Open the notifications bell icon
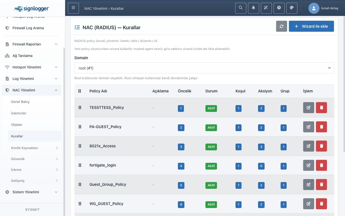345x216 pixels. point(254,8)
